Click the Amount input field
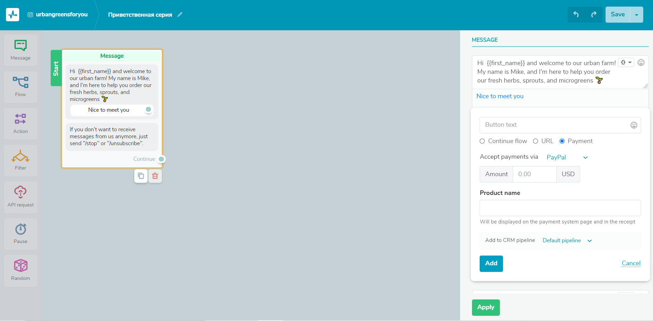The width and height of the screenshot is (653, 321). [534, 174]
